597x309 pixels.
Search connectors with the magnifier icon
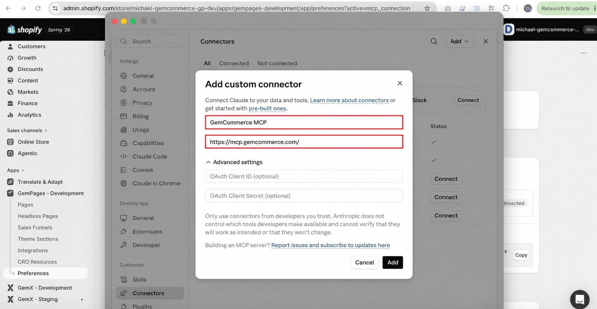434,41
